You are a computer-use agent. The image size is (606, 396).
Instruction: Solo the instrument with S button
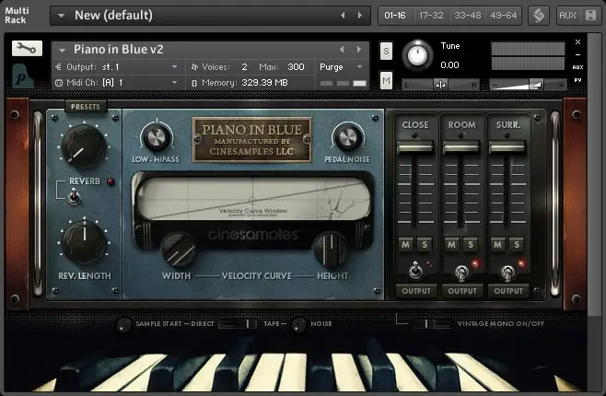click(386, 51)
